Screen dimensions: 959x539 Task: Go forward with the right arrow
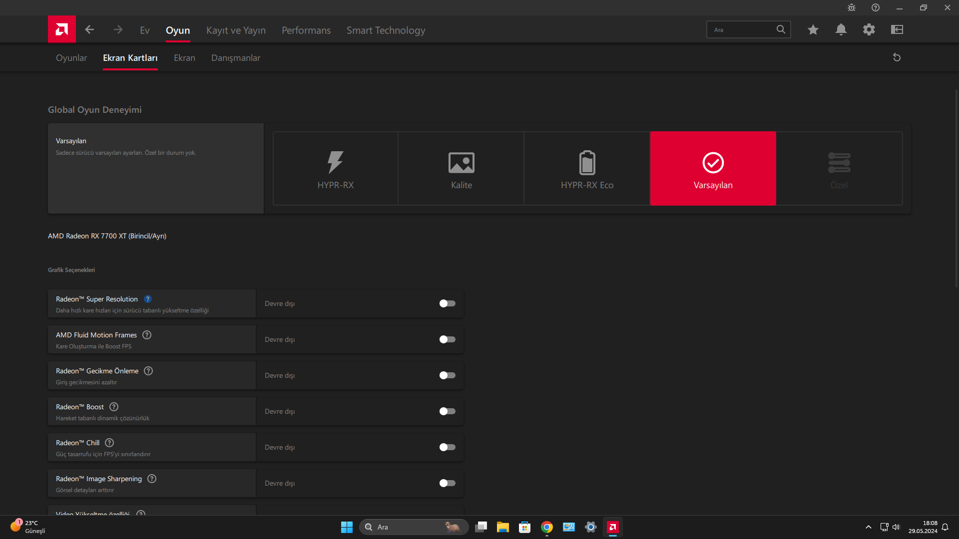tap(118, 30)
